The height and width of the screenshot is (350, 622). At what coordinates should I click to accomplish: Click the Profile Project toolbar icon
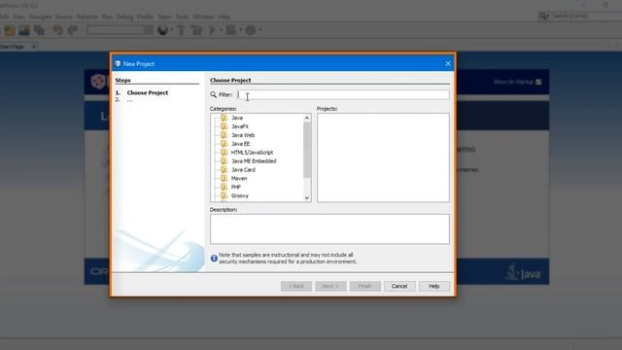point(251,30)
